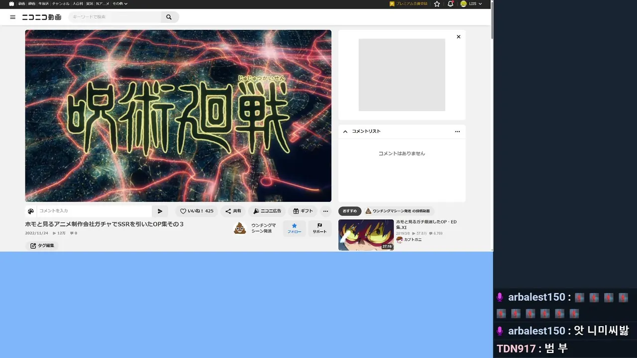
Task: Open the チャンネル top bar link
Action: point(61,3)
